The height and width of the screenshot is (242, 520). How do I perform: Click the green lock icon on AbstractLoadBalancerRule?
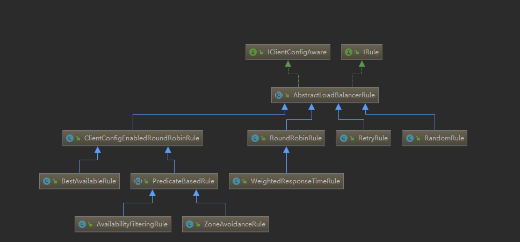point(287,96)
